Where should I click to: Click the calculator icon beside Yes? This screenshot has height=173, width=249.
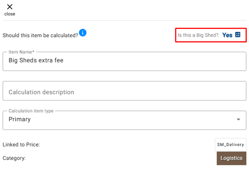coord(238,35)
